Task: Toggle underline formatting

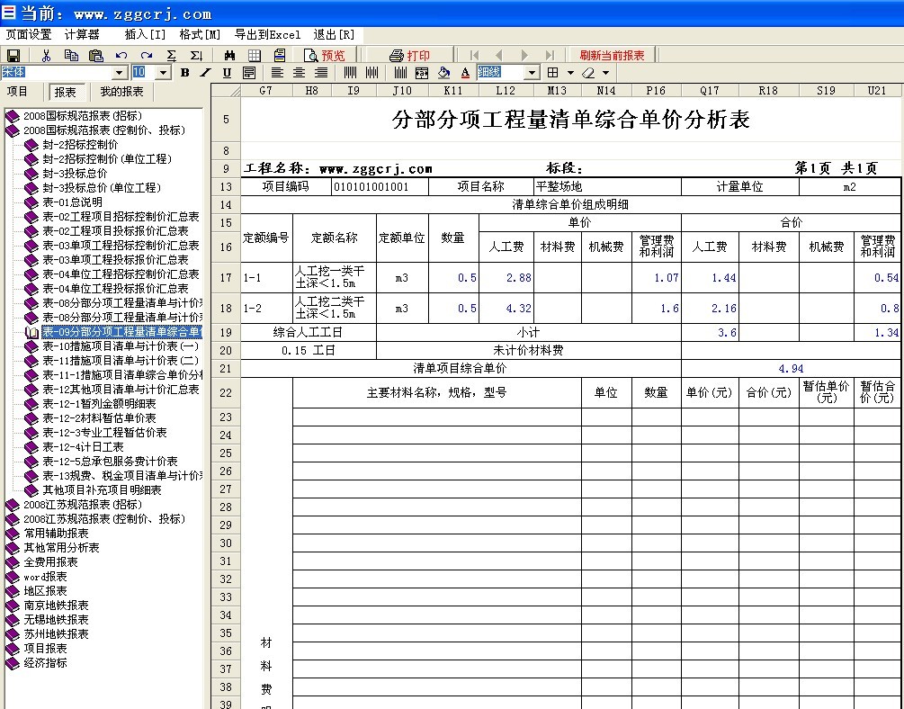Action: tap(228, 73)
